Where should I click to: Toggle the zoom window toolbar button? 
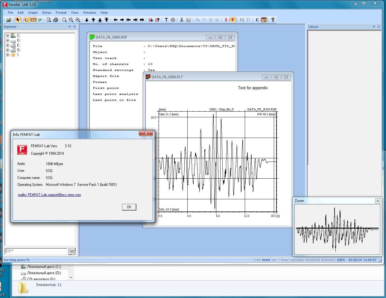[264, 20]
